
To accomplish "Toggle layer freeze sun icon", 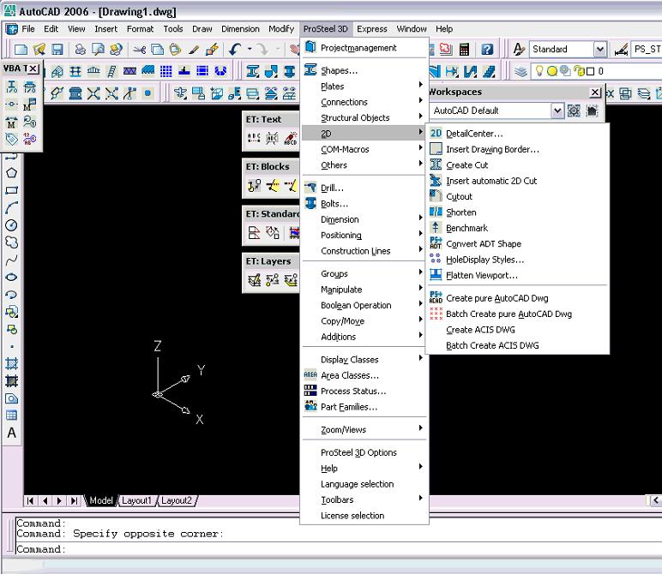I will [x=551, y=71].
